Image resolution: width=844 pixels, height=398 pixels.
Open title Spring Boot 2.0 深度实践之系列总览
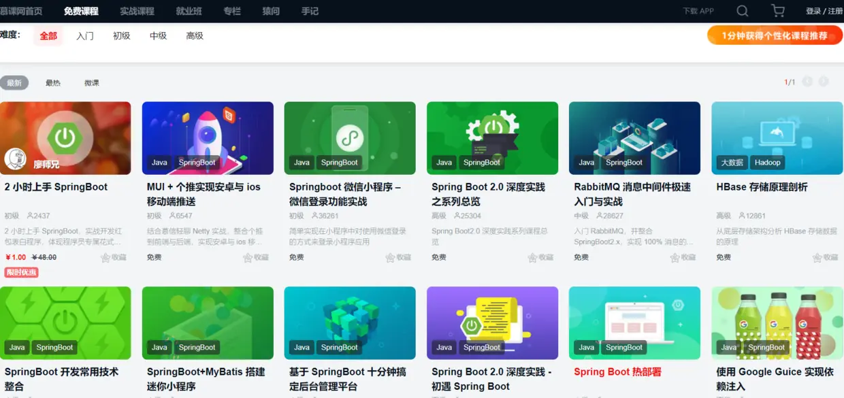(488, 195)
